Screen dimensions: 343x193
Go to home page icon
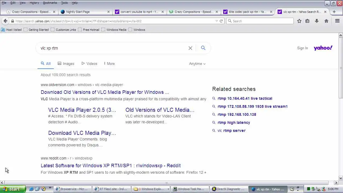tap(326, 21)
